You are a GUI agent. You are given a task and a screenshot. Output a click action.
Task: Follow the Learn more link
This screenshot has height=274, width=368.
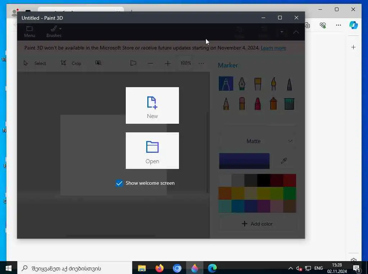point(273,48)
